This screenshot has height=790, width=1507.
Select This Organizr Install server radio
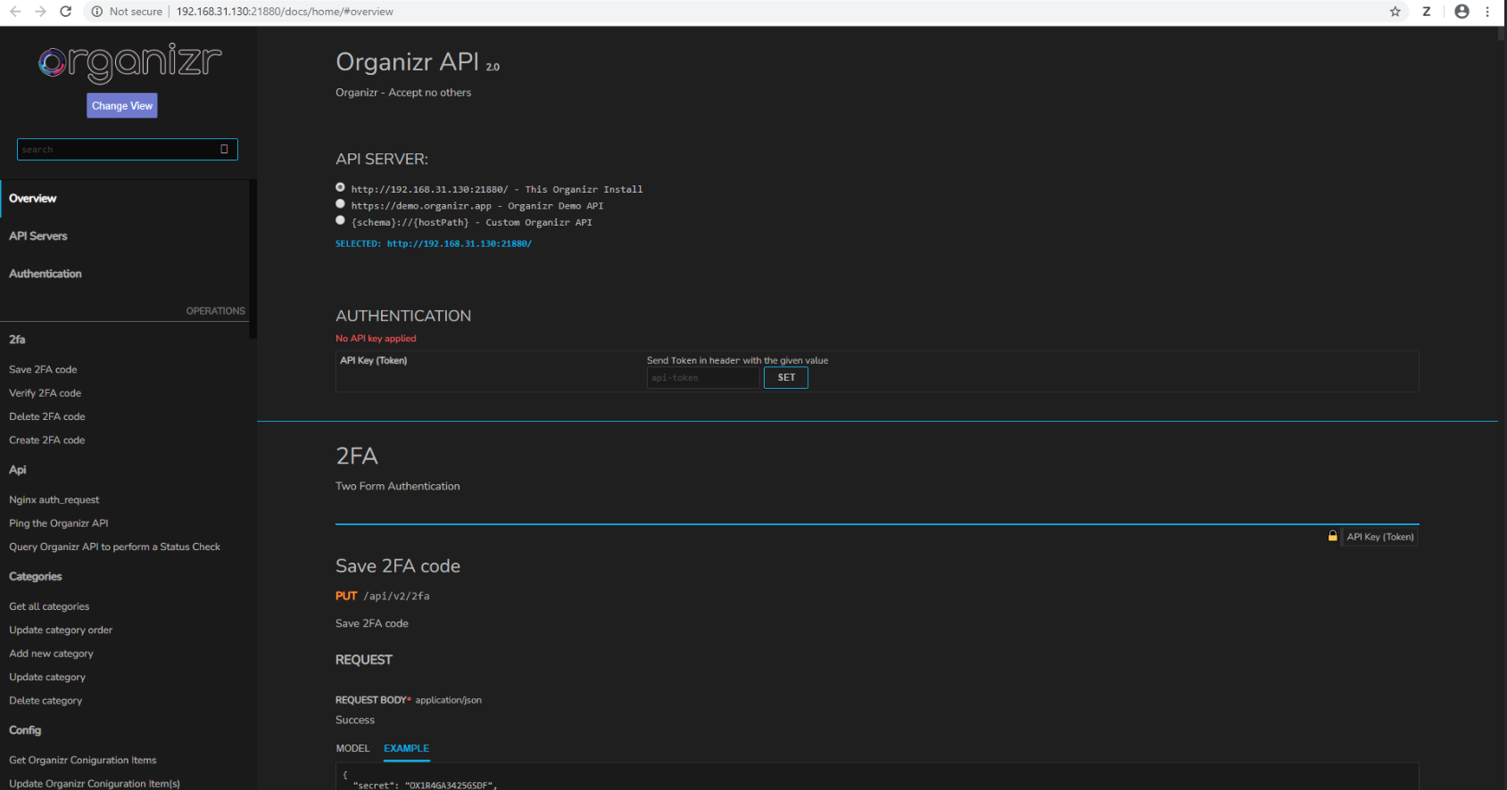[340, 187]
